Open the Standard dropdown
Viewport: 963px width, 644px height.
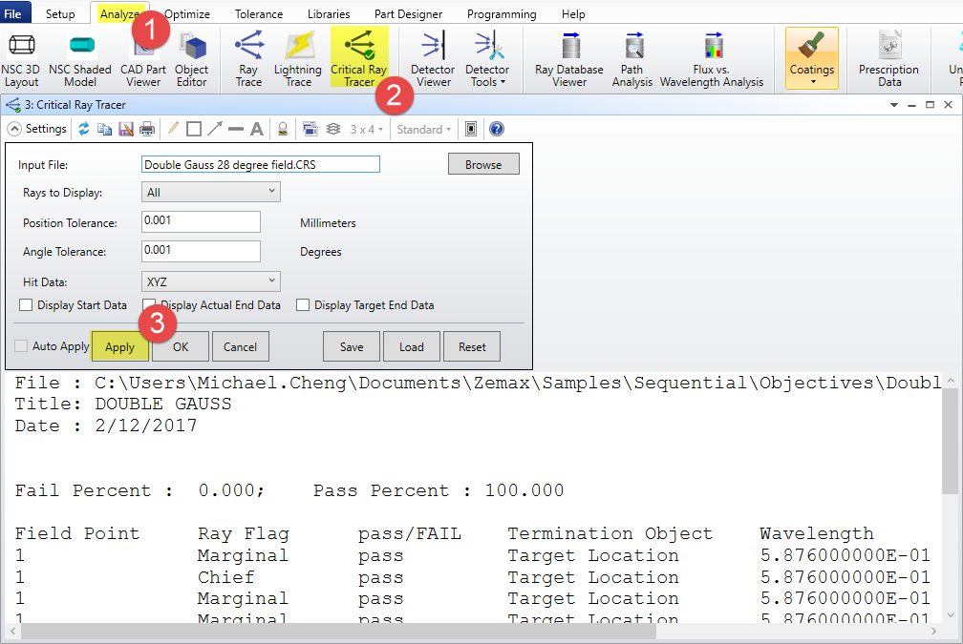(424, 130)
